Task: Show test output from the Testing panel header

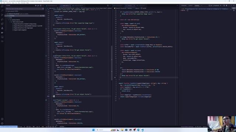Action: pos(41,5)
